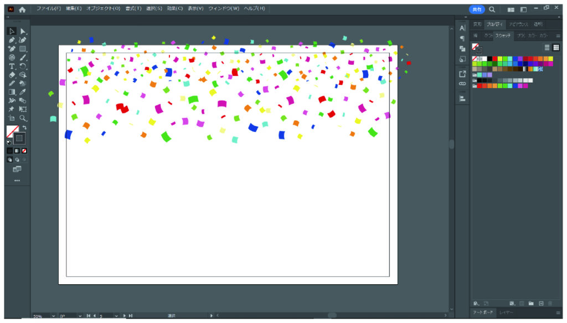Click the canvas vertical scrollbar thumb
Screen dimensions: 567x323
click(x=452, y=144)
